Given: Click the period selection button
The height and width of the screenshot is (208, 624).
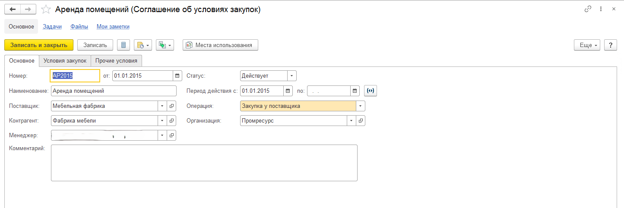Looking at the screenshot, I should (x=371, y=91).
